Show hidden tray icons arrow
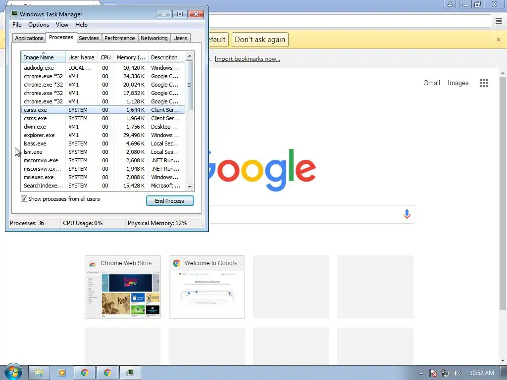This screenshot has width=507, height=380. click(x=421, y=373)
